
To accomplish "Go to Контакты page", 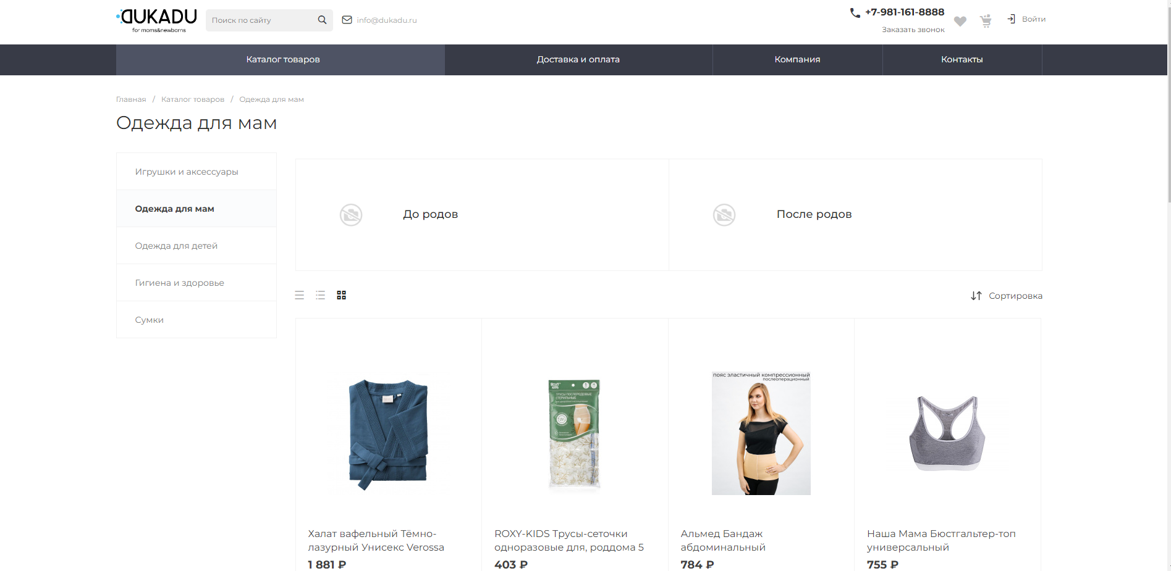I will click(962, 59).
